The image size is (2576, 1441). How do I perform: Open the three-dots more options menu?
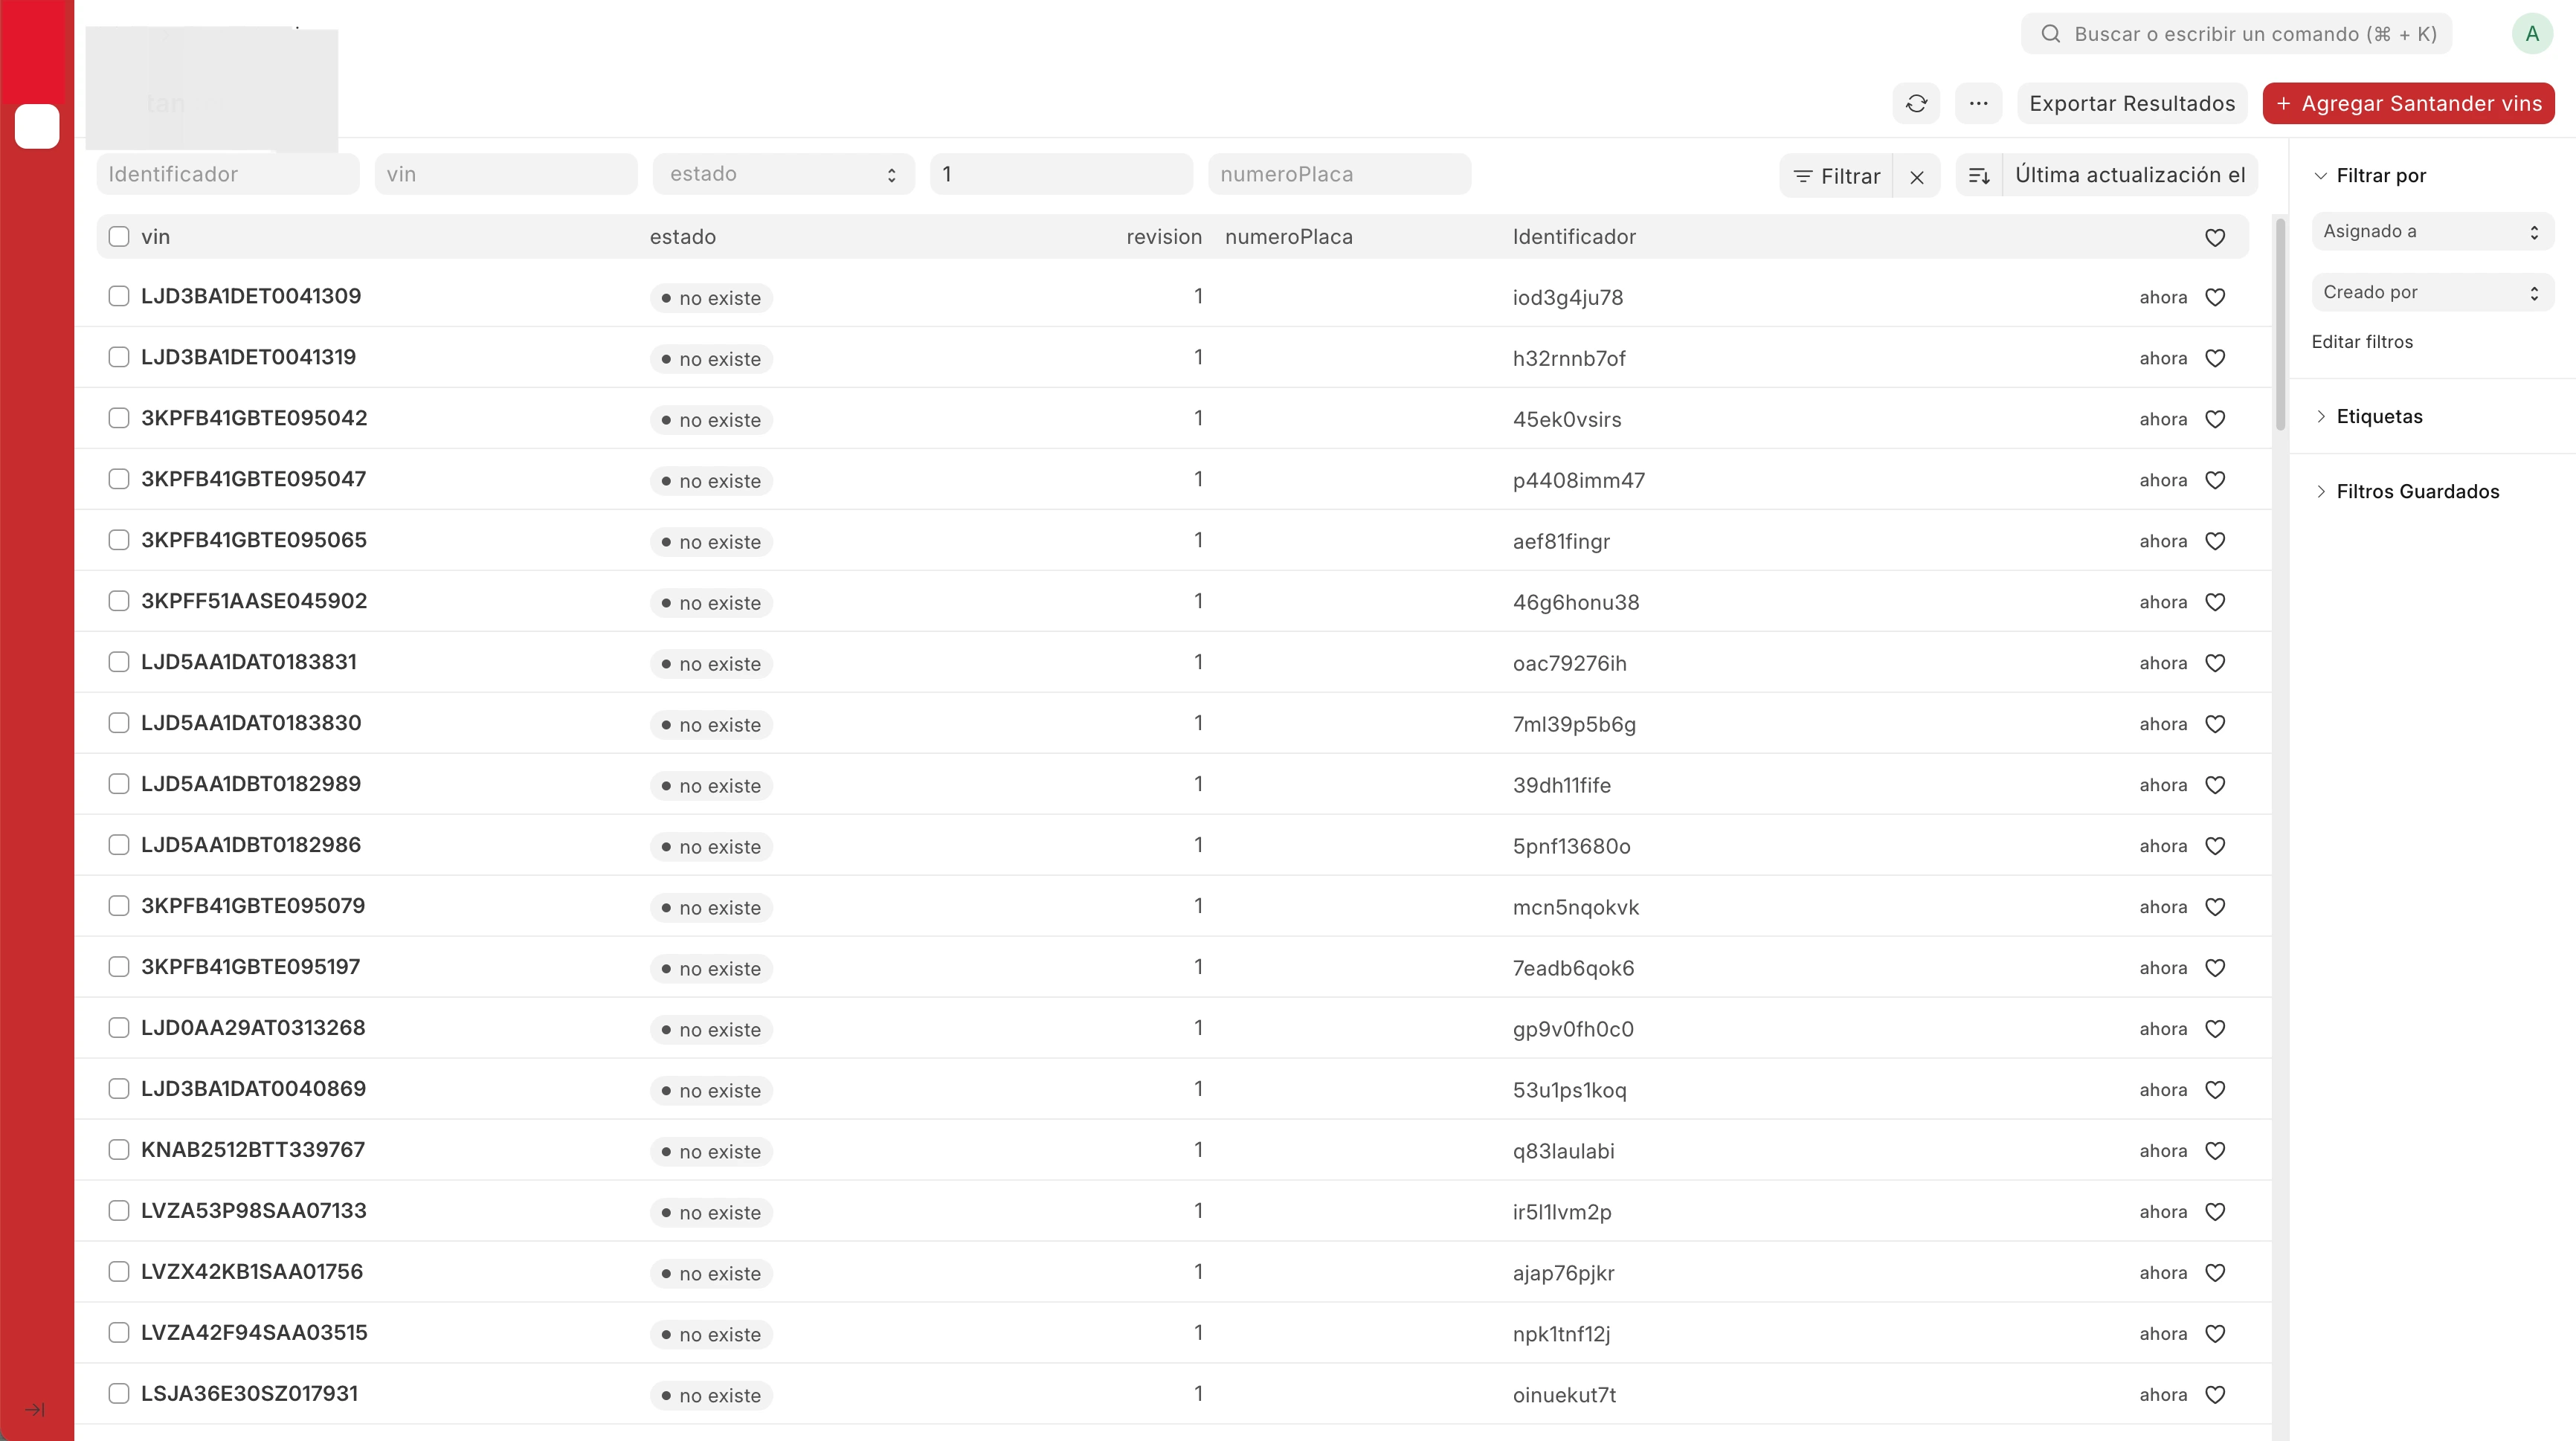point(1978,103)
